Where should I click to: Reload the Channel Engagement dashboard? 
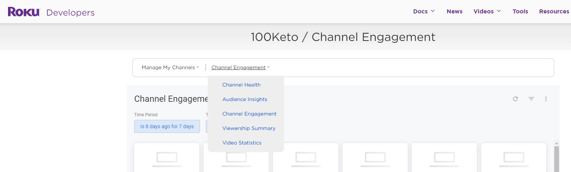pos(515,99)
